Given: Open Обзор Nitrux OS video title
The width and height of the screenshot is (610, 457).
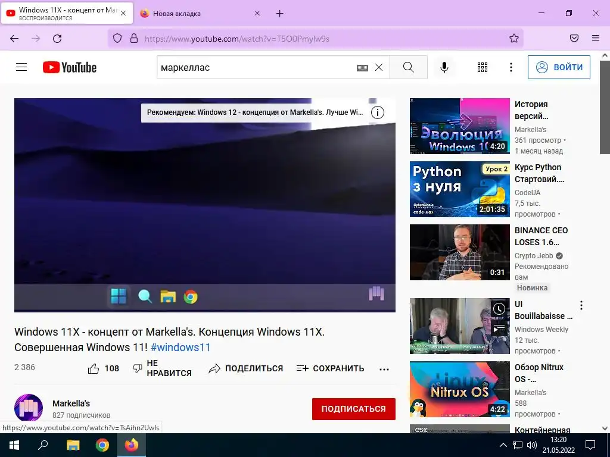Looking at the screenshot, I should (x=539, y=373).
